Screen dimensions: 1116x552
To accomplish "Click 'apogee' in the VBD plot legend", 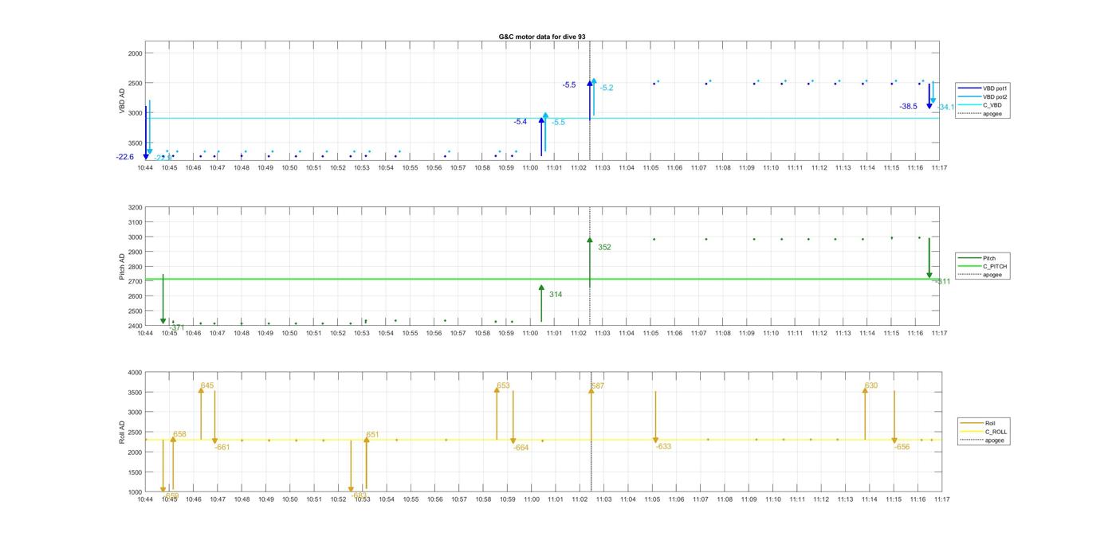I will click(980, 113).
